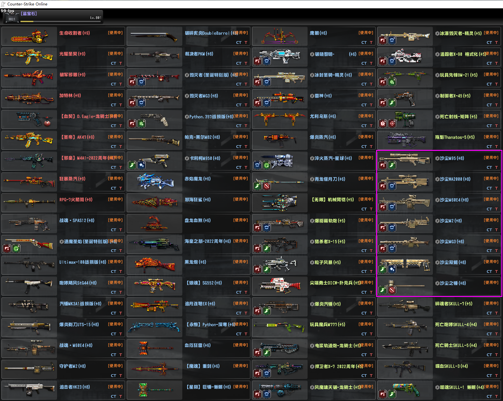Image resolution: width=503 pixels, height=401 pixels.
Task: Click the green radar part badge on 退魔圣焰
Action: pyautogui.click(x=16, y=248)
